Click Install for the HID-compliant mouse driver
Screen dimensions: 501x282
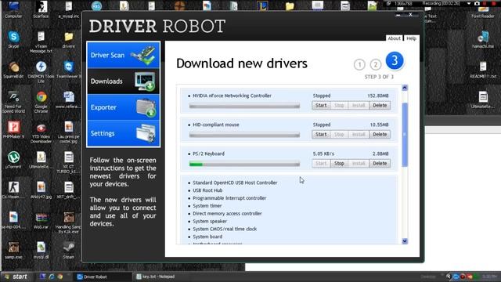[359, 134]
